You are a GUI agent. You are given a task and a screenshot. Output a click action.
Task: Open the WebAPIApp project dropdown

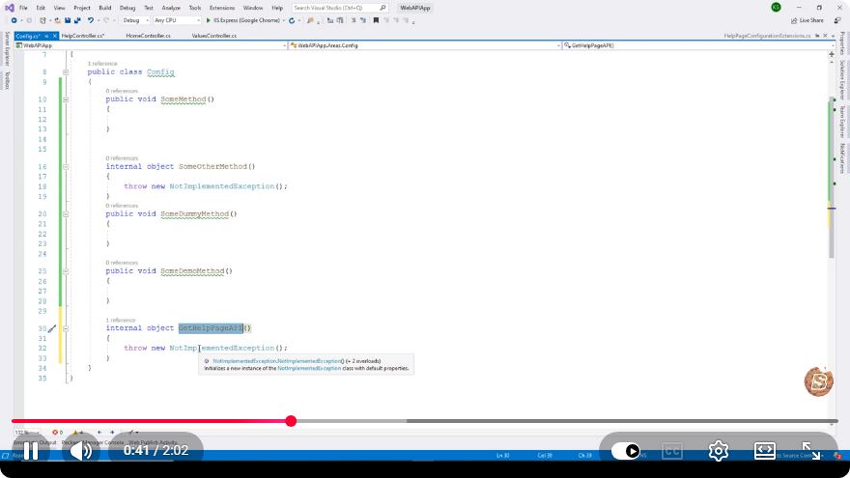coord(151,45)
